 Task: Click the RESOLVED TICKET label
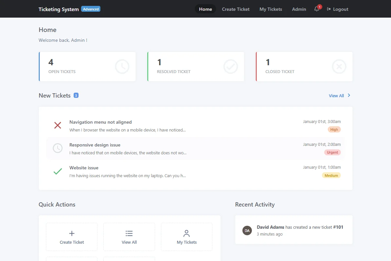tap(174, 71)
